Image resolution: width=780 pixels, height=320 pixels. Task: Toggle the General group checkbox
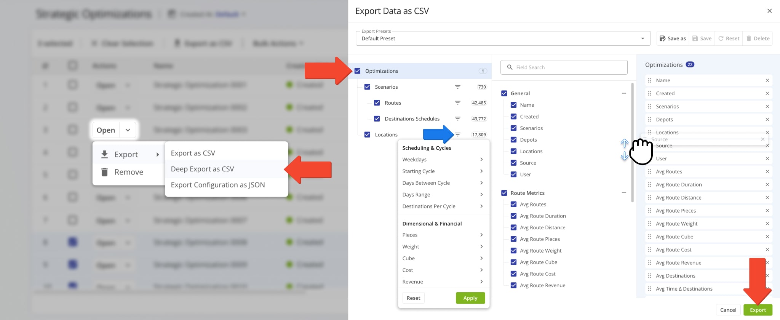pyautogui.click(x=504, y=93)
